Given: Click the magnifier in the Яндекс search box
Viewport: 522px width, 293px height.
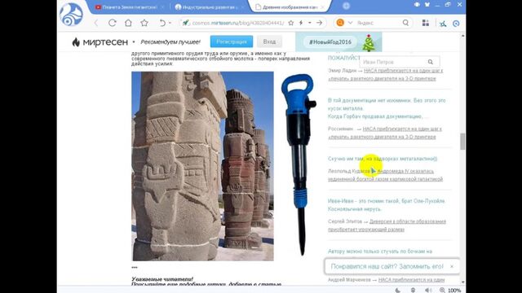Looking at the screenshot, I should click(x=405, y=23).
